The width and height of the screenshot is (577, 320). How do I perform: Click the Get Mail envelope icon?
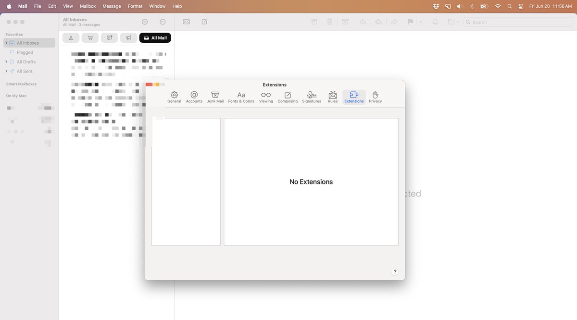pyautogui.click(x=186, y=22)
